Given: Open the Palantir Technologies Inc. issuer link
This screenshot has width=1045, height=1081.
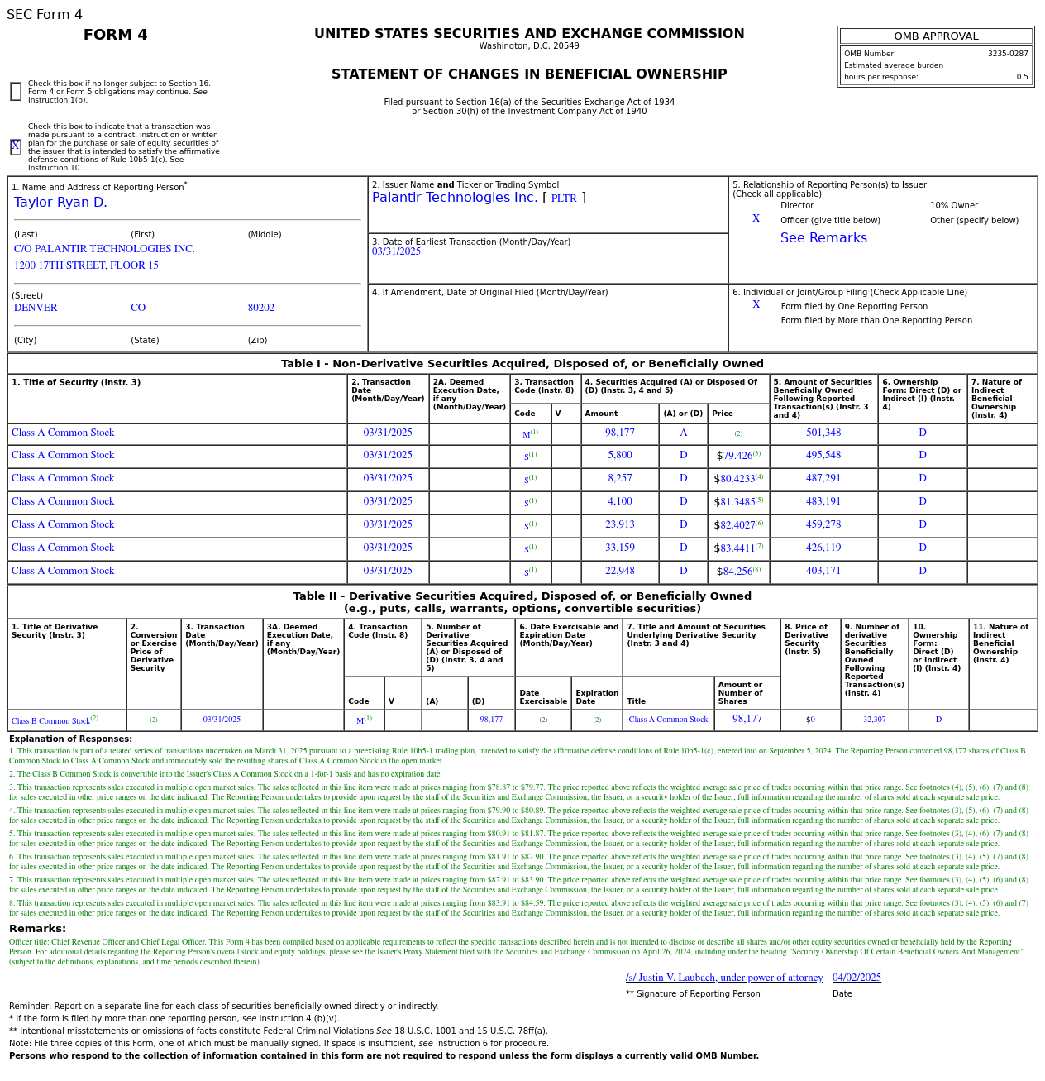Looking at the screenshot, I should click(455, 198).
